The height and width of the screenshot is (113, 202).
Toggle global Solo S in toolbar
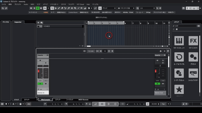click(x=34, y=8)
